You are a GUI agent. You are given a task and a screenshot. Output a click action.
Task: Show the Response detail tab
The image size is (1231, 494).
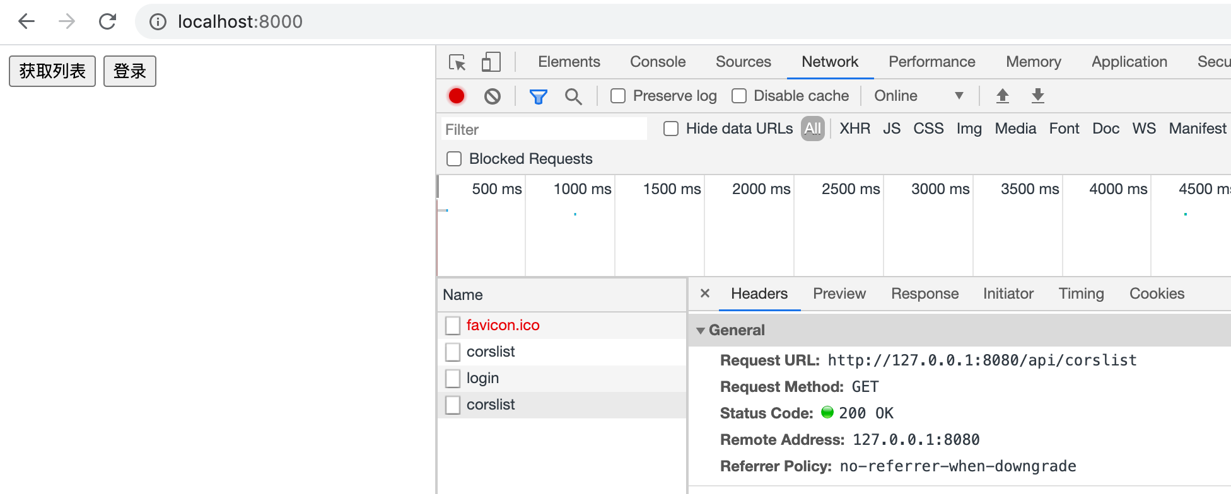coord(925,294)
